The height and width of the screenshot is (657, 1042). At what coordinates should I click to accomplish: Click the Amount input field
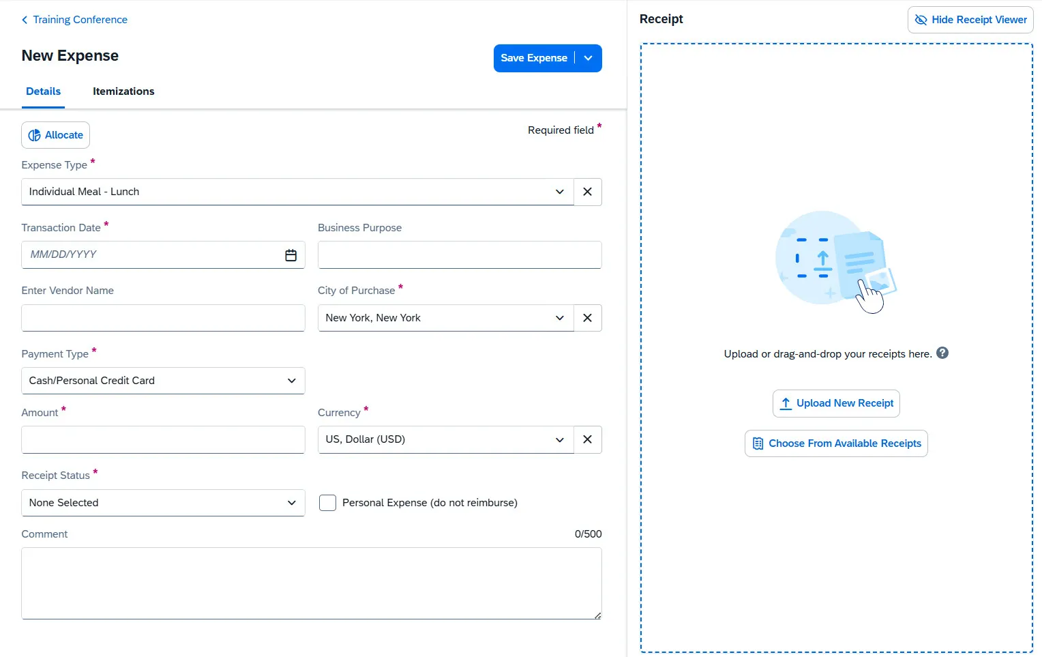[163, 440]
